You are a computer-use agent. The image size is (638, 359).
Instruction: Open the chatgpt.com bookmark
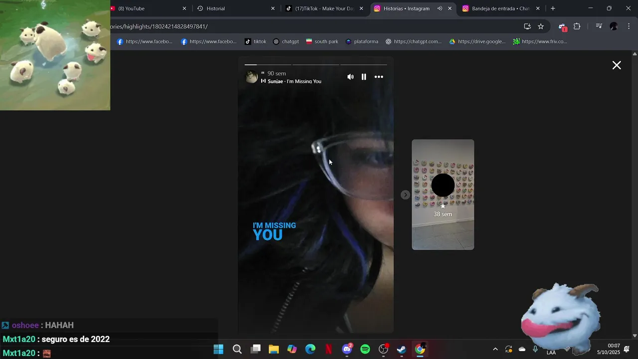pyautogui.click(x=413, y=42)
